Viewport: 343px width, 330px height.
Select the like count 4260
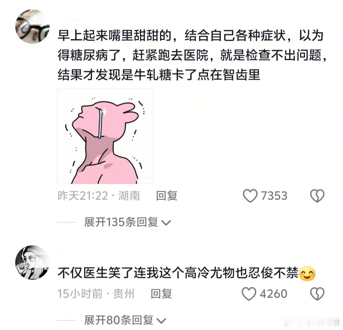(273, 294)
